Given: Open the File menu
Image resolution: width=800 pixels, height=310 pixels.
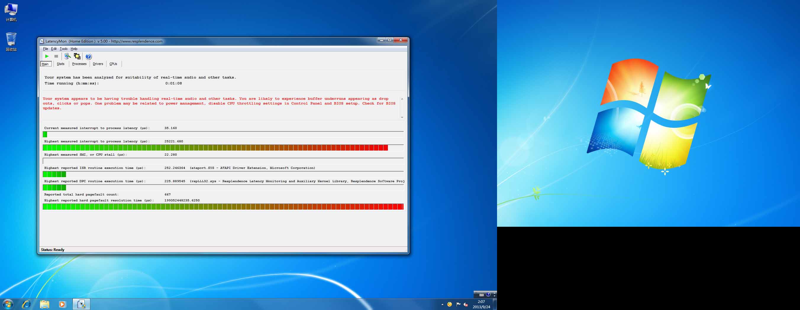Looking at the screenshot, I should point(45,49).
